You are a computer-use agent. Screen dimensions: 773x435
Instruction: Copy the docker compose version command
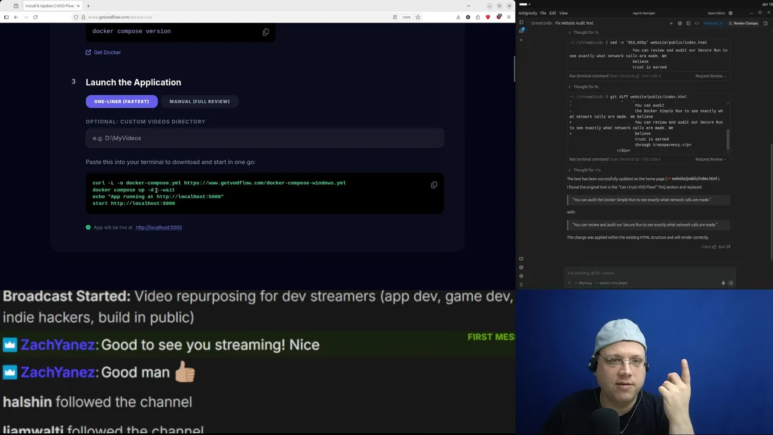266,32
